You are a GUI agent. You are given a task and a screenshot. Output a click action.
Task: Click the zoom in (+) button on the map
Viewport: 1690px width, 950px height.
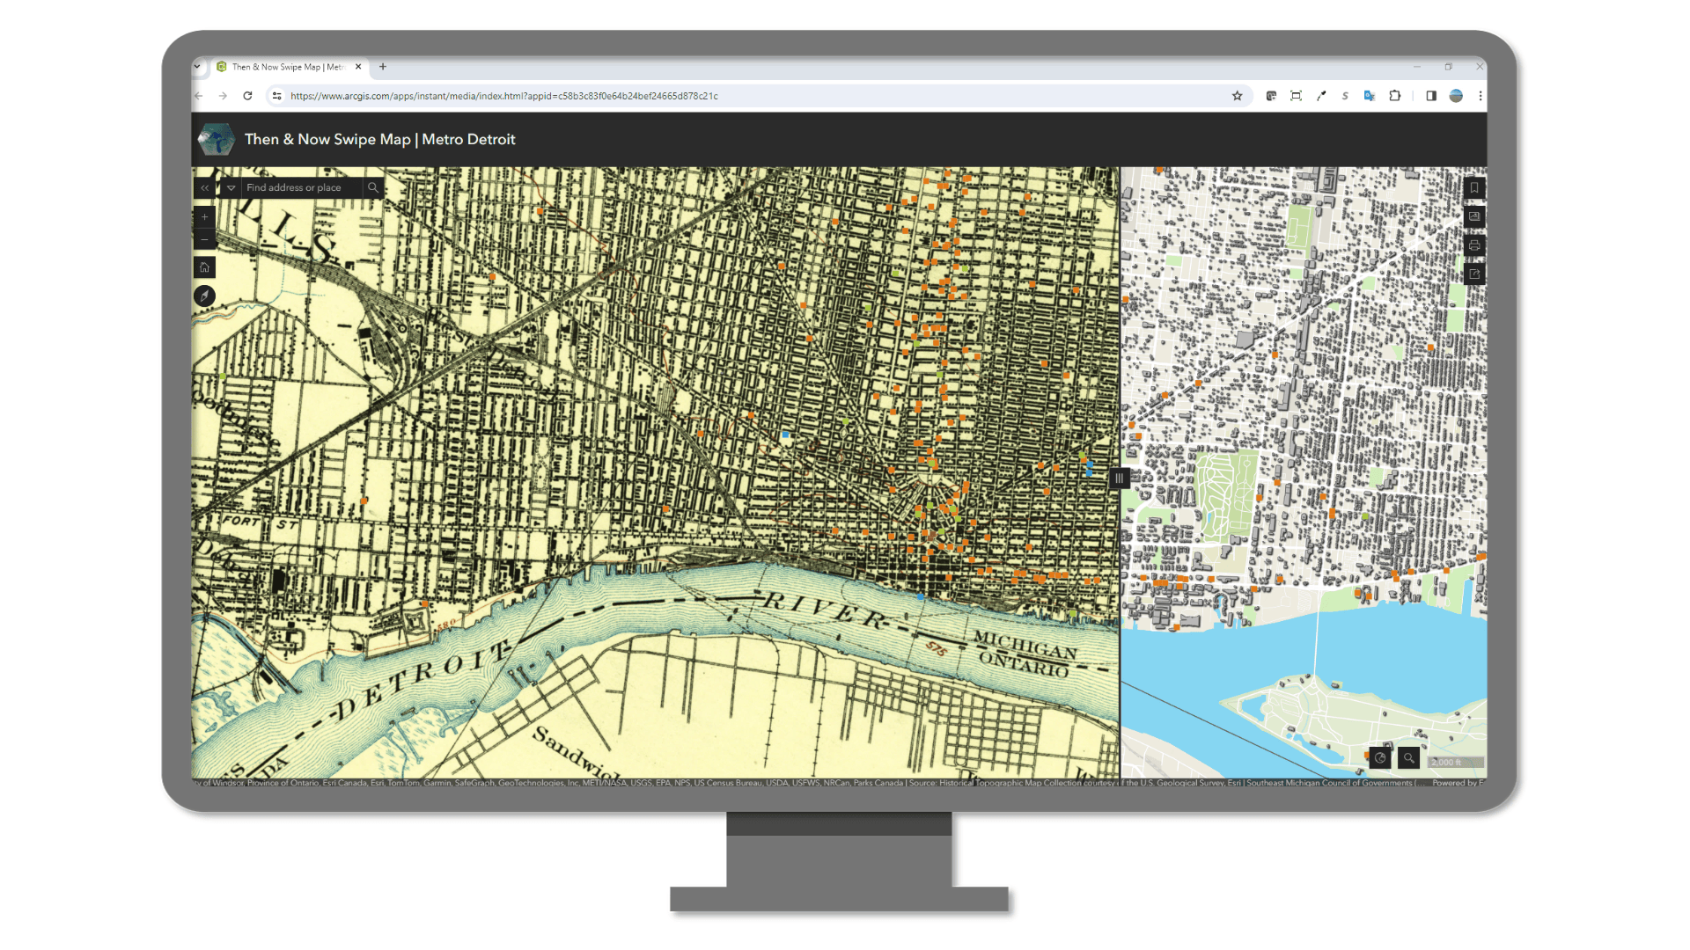(204, 217)
